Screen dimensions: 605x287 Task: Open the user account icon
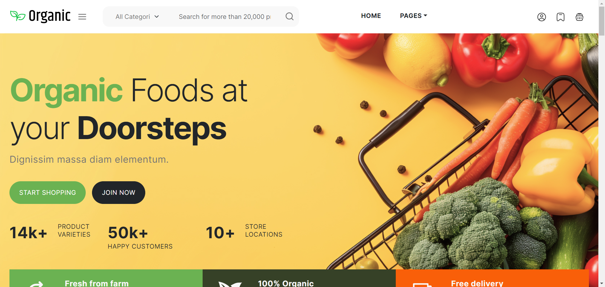coord(541,17)
